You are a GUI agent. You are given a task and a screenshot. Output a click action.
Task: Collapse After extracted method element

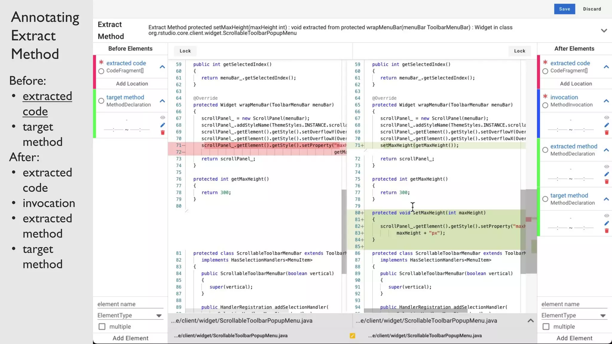tap(606, 150)
